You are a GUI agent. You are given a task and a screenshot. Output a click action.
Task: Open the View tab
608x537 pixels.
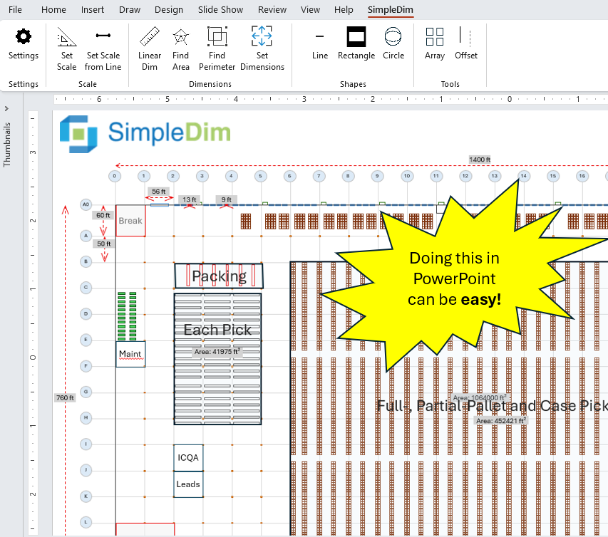pyautogui.click(x=310, y=10)
